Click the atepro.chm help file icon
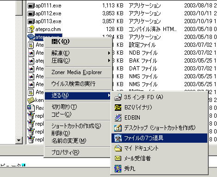Image resolution: width=217 pixels, height=177 pixels. click(x=31, y=29)
